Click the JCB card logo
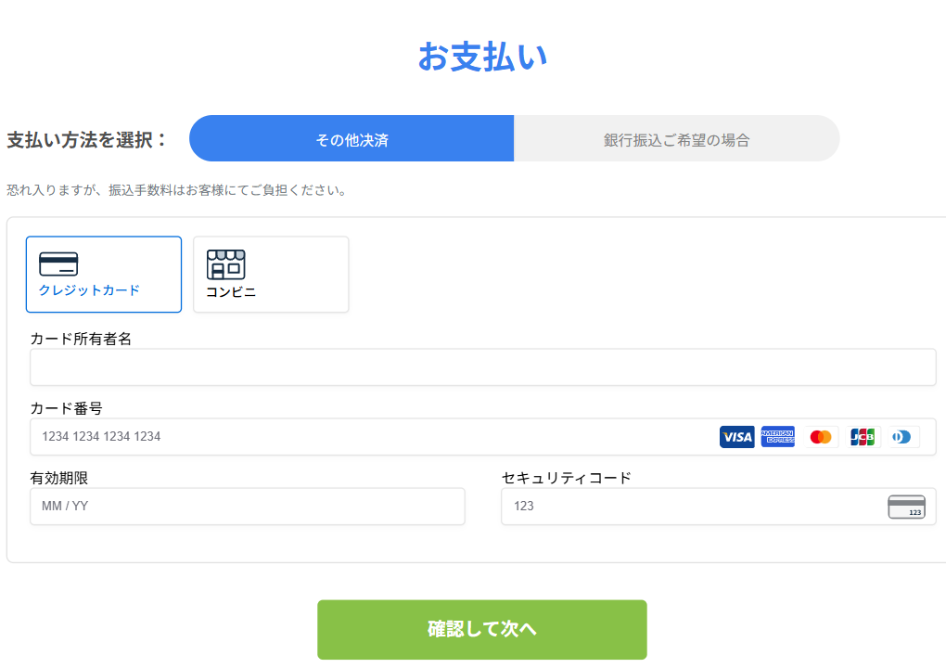The height and width of the screenshot is (668, 946). (863, 437)
